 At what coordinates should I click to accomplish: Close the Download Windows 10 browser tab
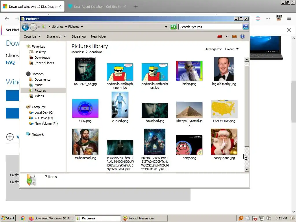60,6
